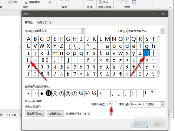Viewport: 175px width, 131px height.
Task: Select the fullwidth backslash symbol
Action: (75, 46)
